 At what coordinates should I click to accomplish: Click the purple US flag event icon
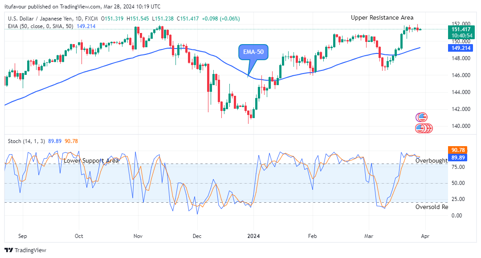421,117
